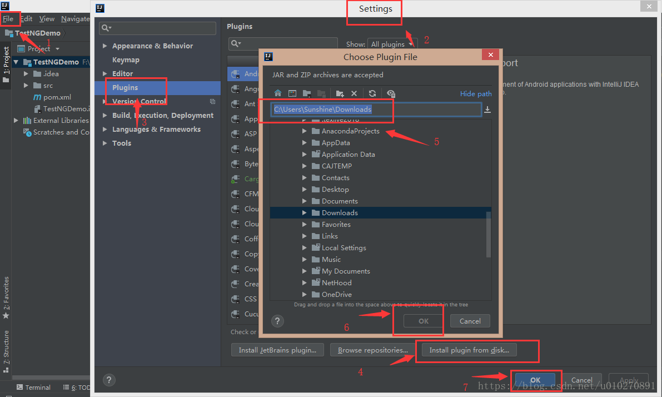Open the File menu
Image resolution: width=662 pixels, height=397 pixels.
[x=8, y=18]
